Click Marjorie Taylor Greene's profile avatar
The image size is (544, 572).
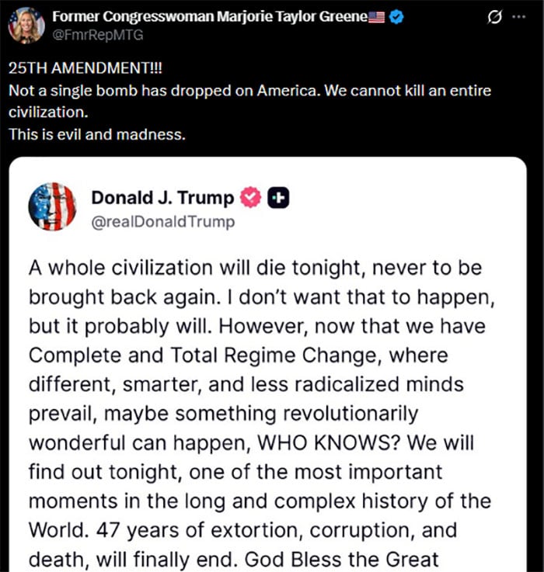click(26, 26)
